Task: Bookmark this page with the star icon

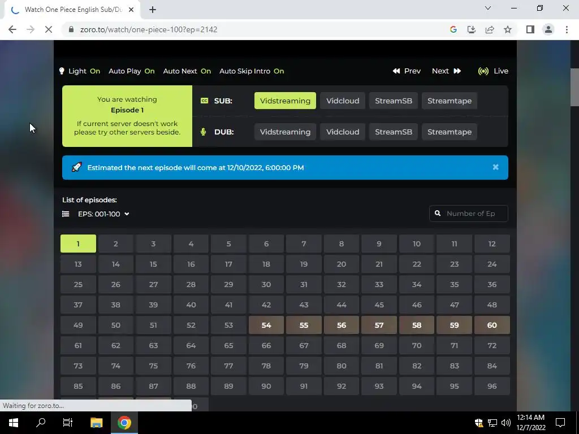Action: coord(508,29)
